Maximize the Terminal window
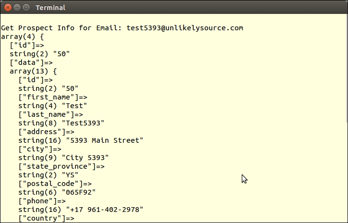 [26, 7]
